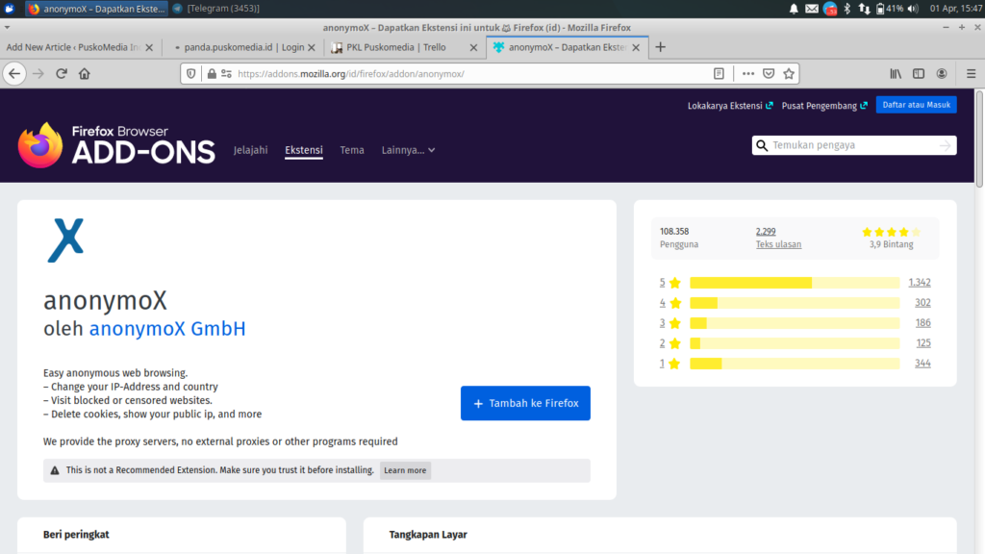Expand the Lainnya dropdown menu
Screen dimensions: 985x554
tap(408, 150)
